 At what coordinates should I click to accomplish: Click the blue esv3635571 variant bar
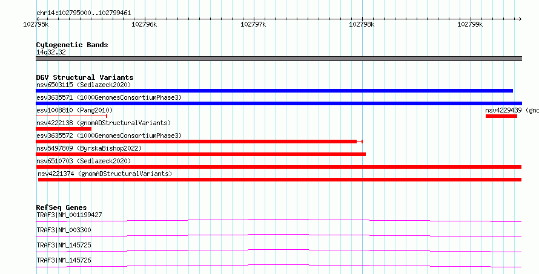279,103
